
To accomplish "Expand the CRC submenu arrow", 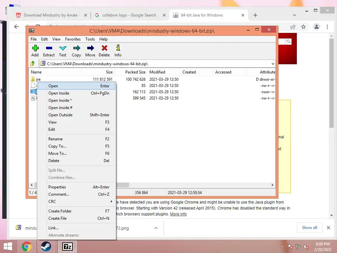I will tap(111, 201).
